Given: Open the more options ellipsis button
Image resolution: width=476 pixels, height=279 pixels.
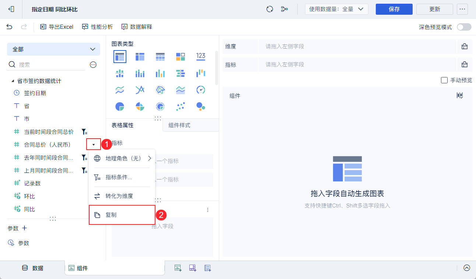Looking at the screenshot, I should pyautogui.click(x=462, y=9).
